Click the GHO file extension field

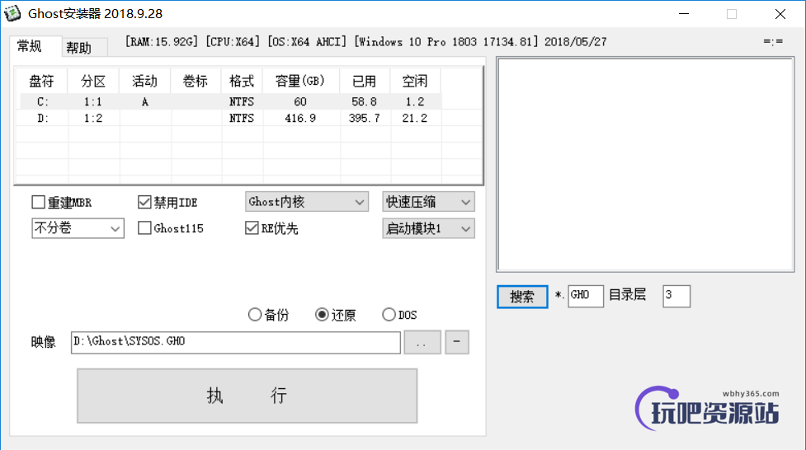click(586, 296)
